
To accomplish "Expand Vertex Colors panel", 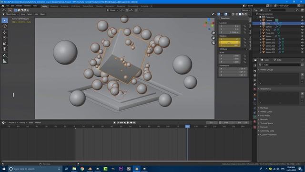I will (x=266, y=112).
